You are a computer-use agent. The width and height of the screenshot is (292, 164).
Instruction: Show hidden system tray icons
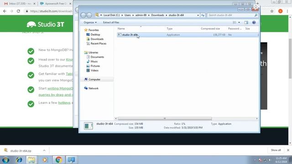pos(255,160)
